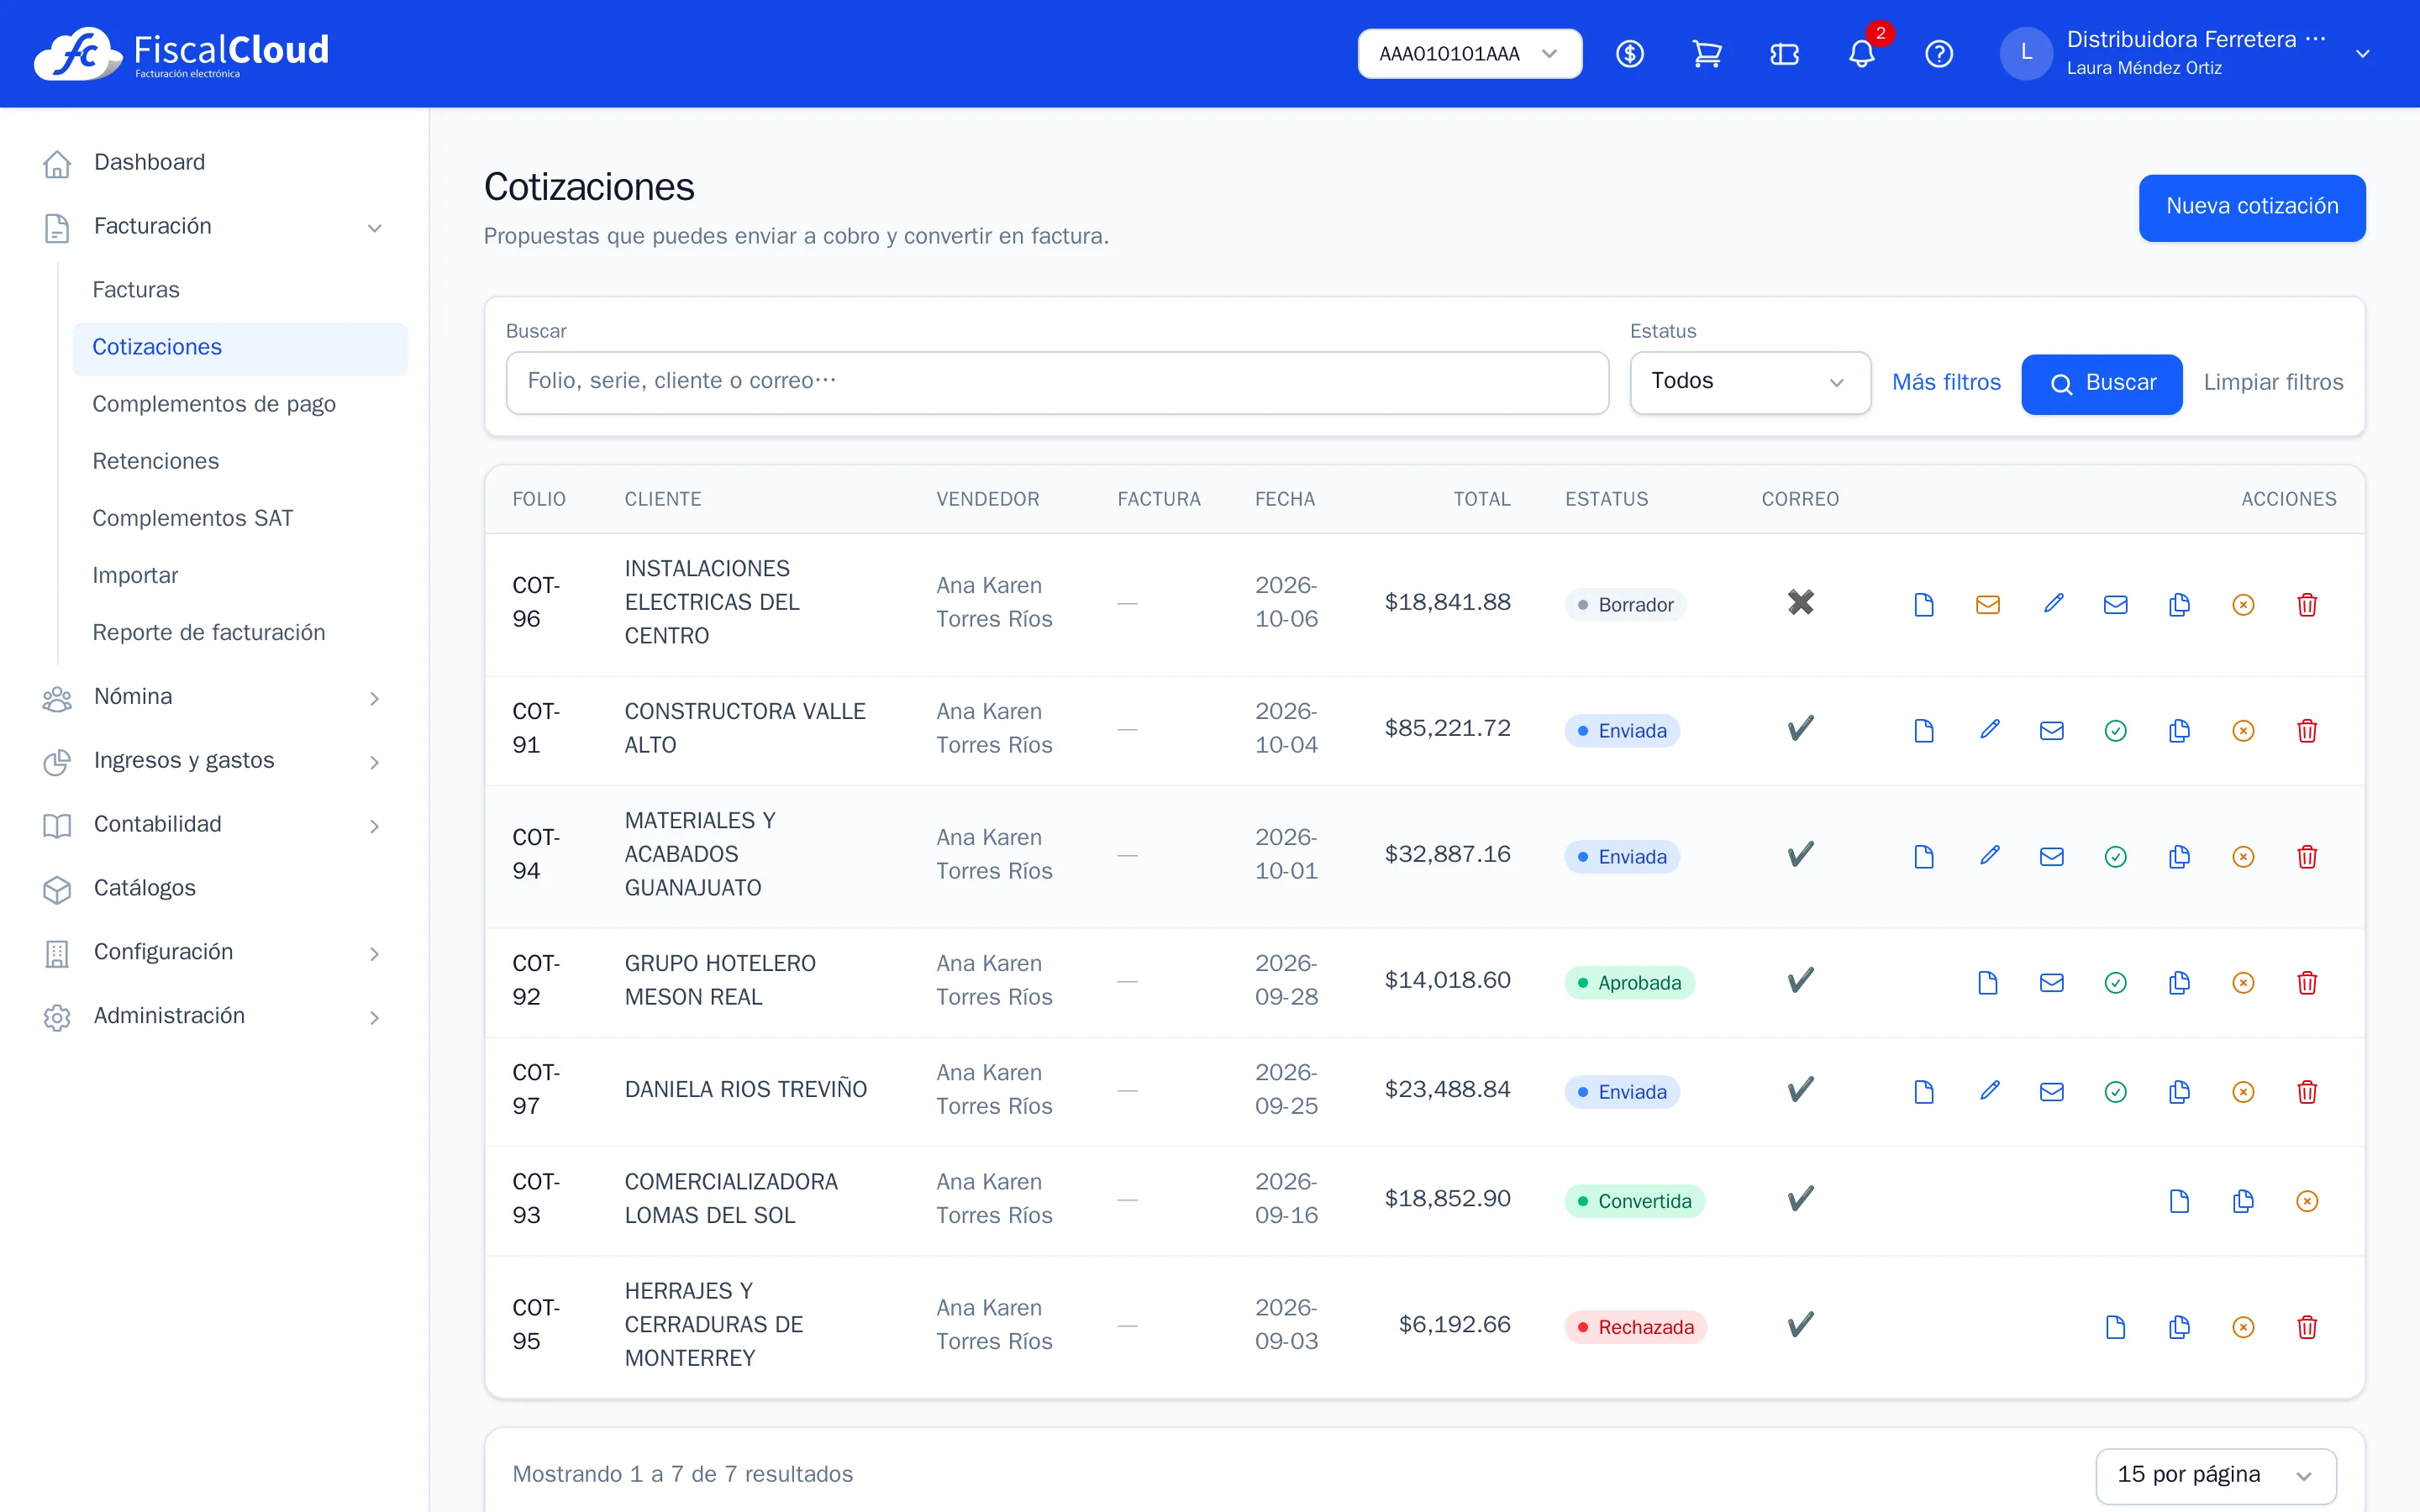Click the blue envelope icon for COT-94

point(2052,857)
